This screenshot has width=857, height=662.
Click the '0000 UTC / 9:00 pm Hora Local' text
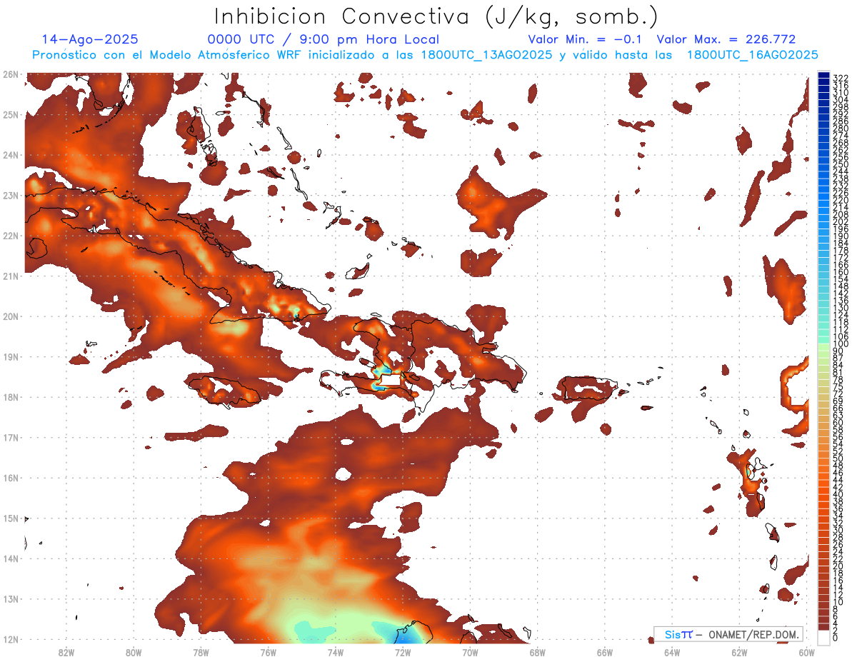click(323, 39)
